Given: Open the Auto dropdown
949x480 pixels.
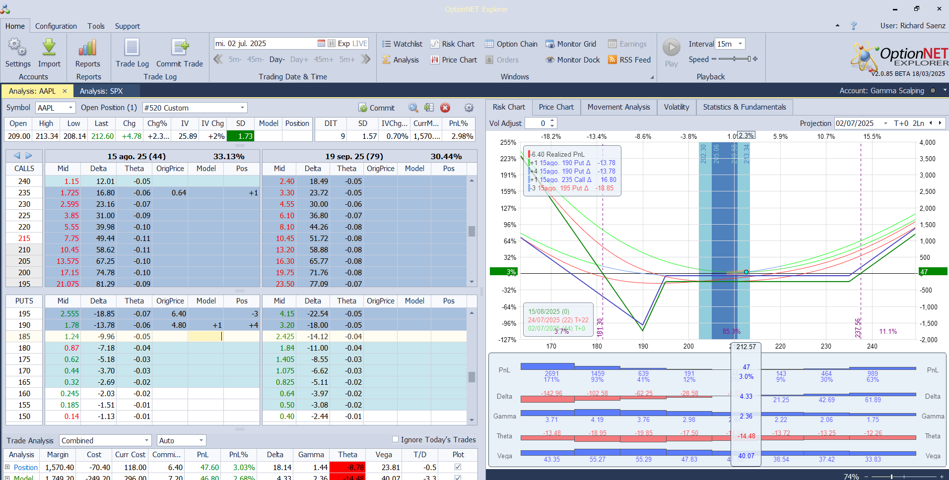Looking at the screenshot, I should pos(201,440).
